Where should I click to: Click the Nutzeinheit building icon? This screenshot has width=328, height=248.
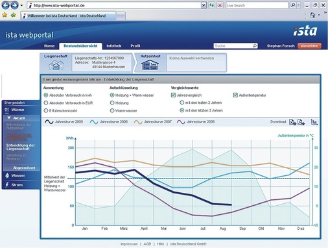150,65
